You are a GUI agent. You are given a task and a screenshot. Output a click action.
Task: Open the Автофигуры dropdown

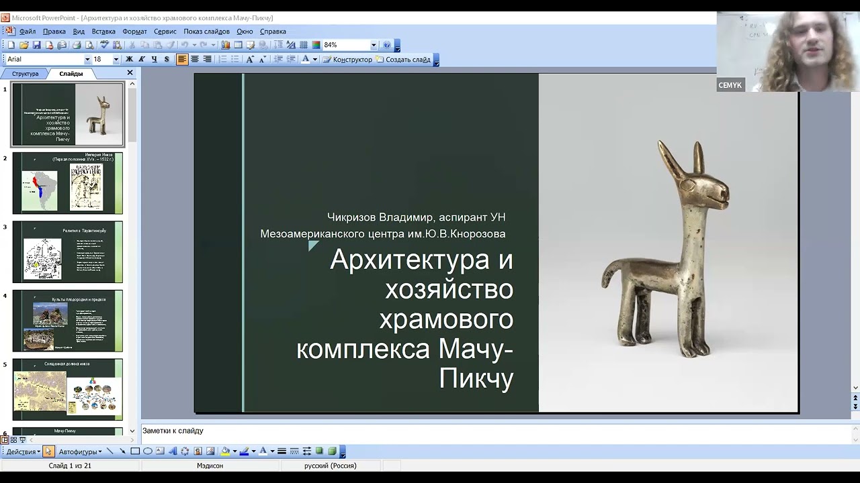pyautogui.click(x=80, y=451)
